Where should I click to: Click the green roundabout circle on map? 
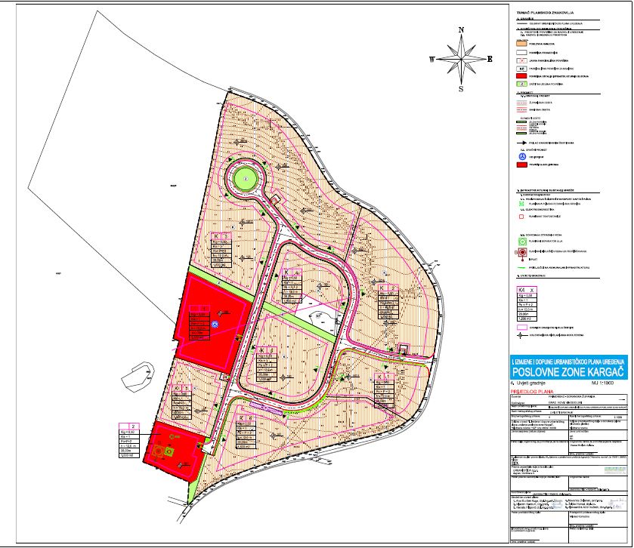tap(245, 180)
